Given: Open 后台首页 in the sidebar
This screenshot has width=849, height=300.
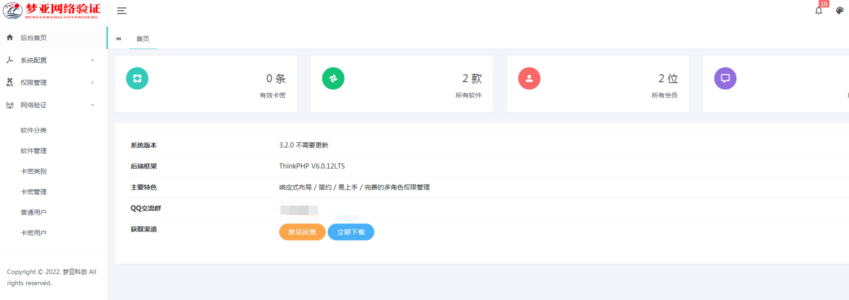Looking at the screenshot, I should pyautogui.click(x=53, y=38).
